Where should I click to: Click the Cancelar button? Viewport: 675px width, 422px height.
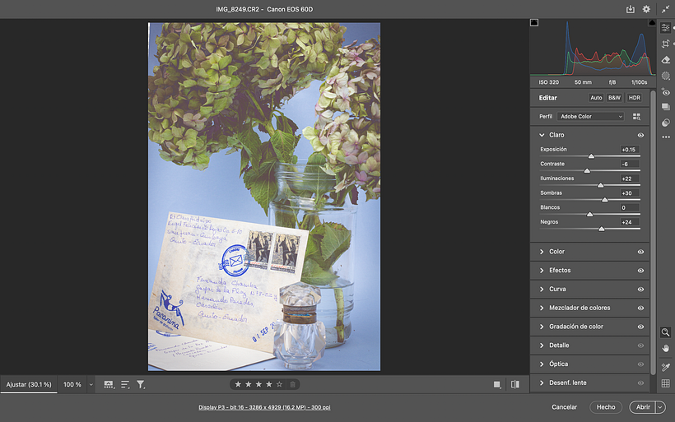[564, 407]
